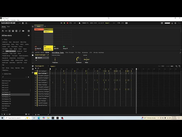182x137 pixels.
Task: Select the Sounds grid browser icon
Action: tap(9, 31)
